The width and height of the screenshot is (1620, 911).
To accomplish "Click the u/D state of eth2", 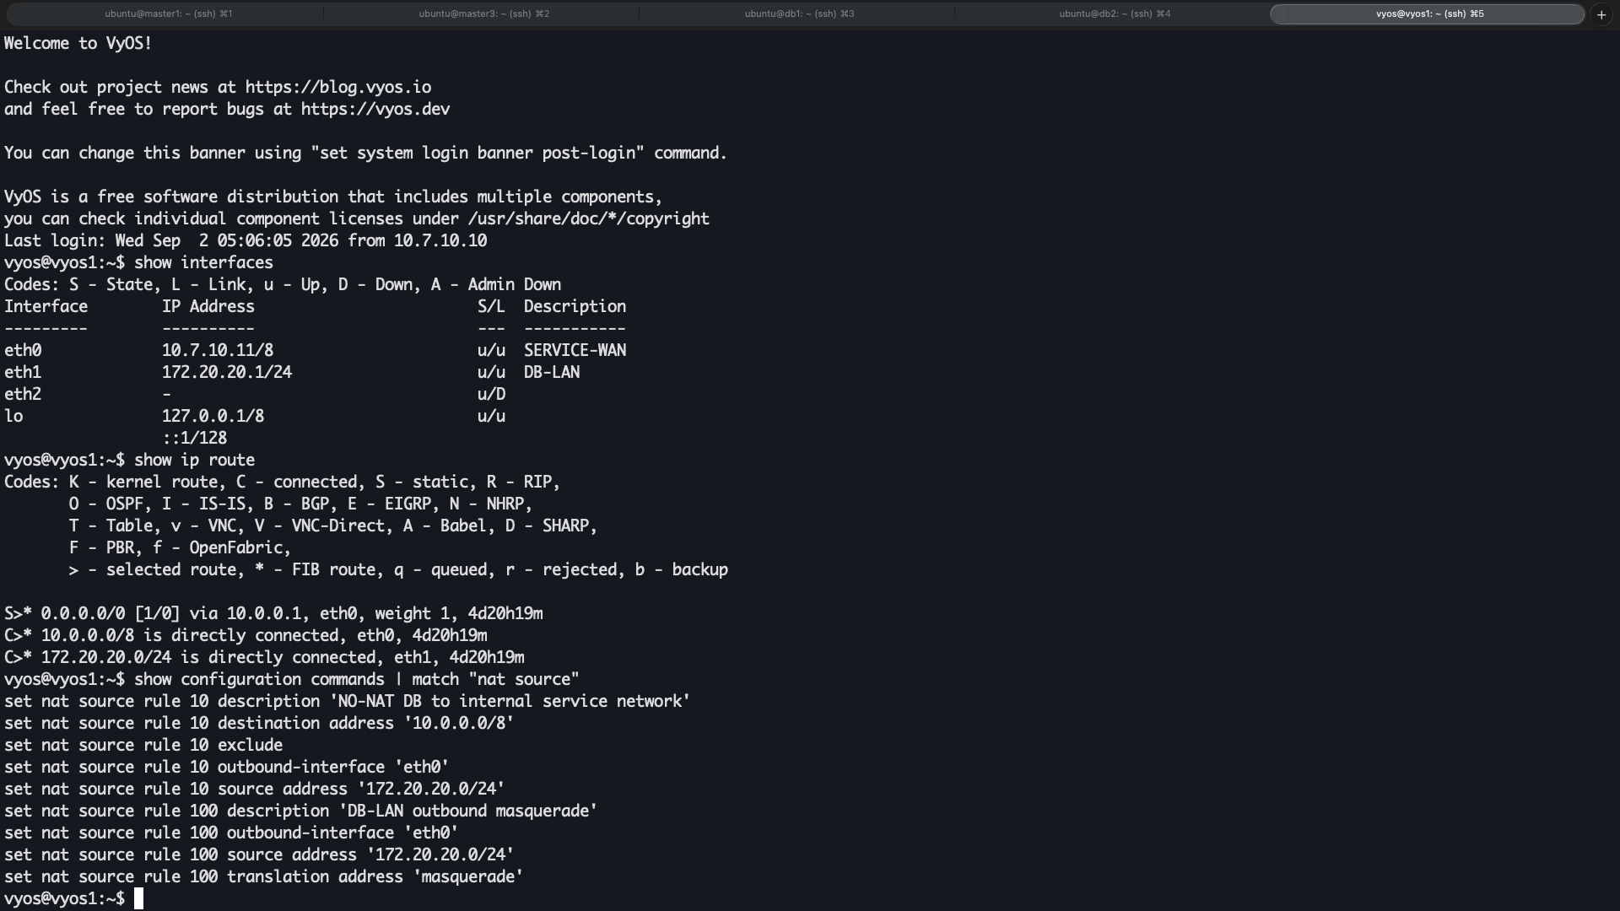I will 491,394.
